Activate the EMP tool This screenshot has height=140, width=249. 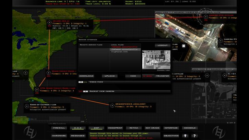point(96,128)
